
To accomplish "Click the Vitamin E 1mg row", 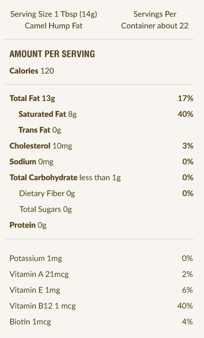I will coord(101,290).
